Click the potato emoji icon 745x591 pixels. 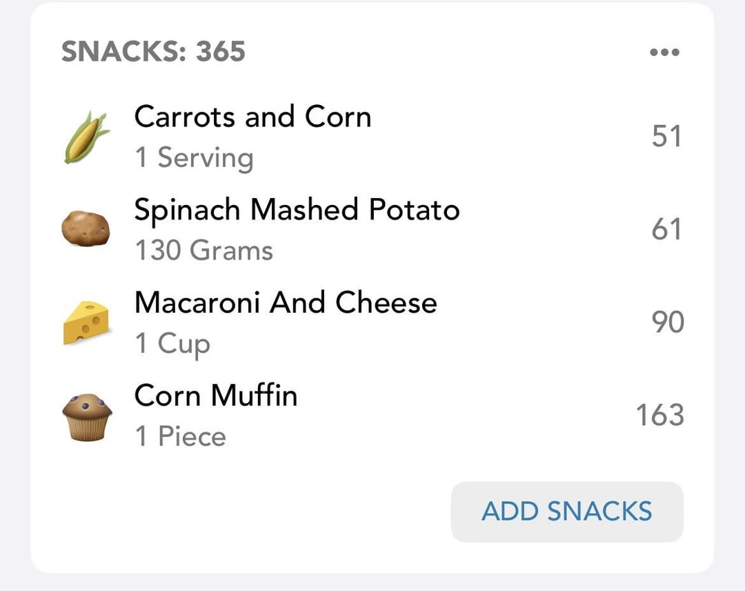coord(86,229)
